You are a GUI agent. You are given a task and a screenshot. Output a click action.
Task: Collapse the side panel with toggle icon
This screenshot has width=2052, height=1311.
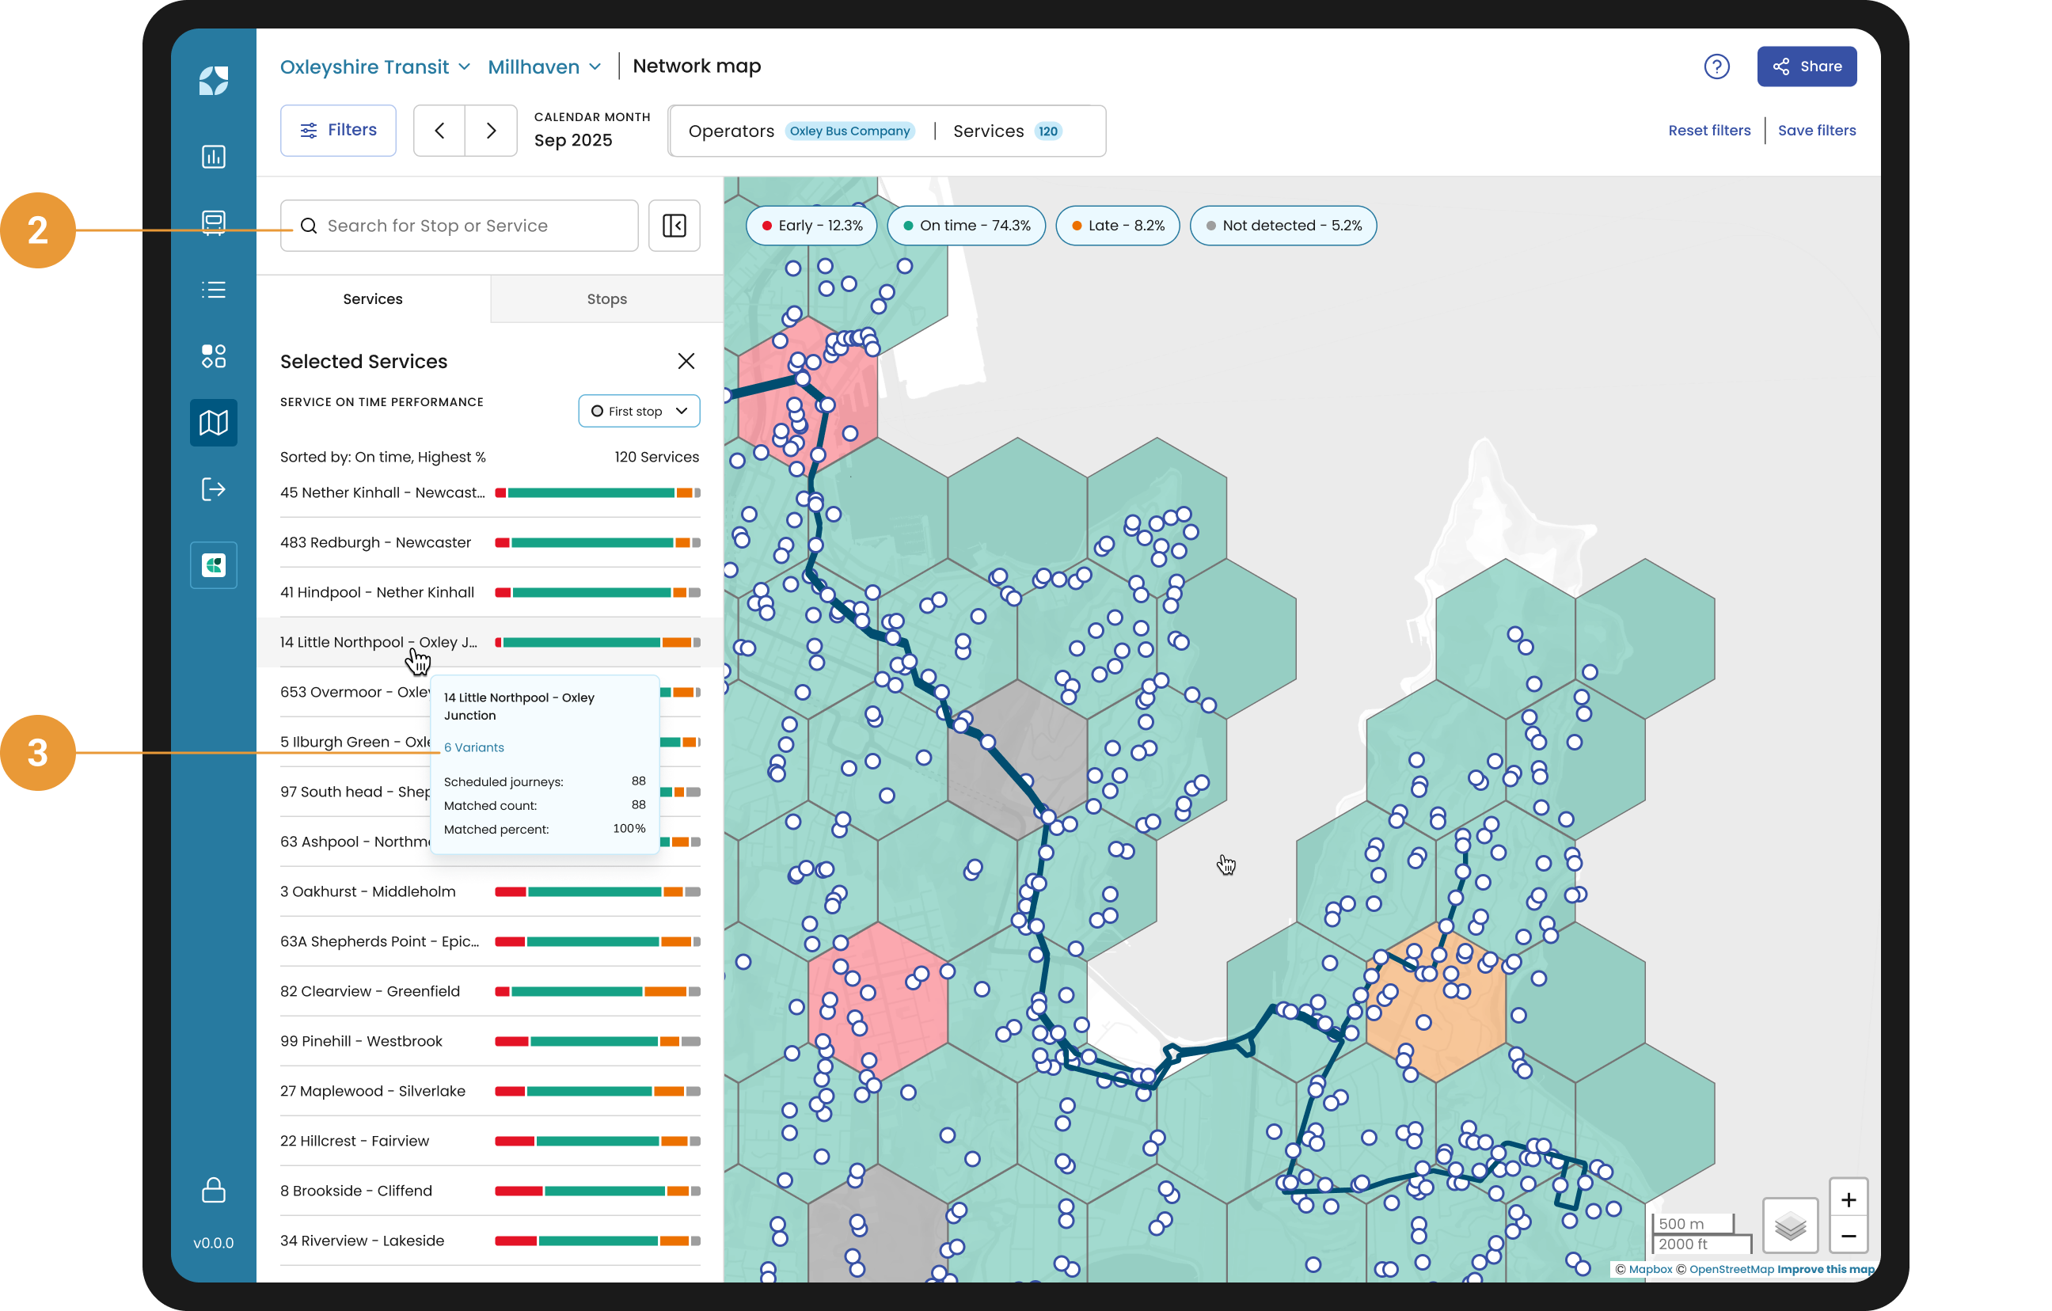pos(674,226)
